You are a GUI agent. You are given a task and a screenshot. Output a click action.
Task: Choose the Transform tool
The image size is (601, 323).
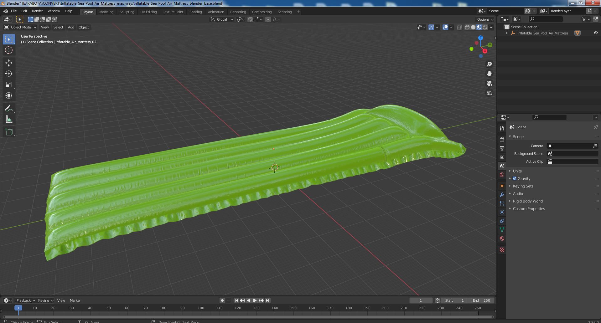pyautogui.click(x=9, y=96)
